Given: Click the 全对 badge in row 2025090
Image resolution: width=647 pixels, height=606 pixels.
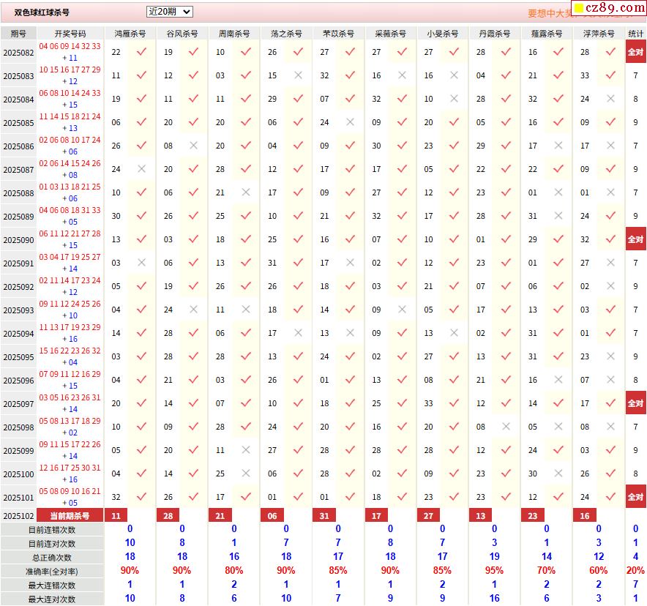Looking at the screenshot, I should pos(636,239).
